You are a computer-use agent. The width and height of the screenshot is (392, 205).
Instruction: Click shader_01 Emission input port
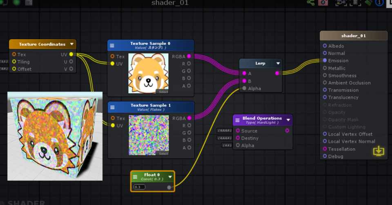(x=325, y=60)
